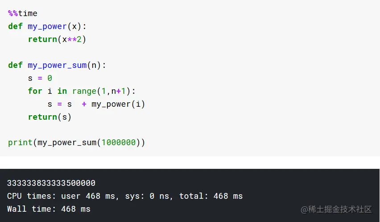
Task: Click the 'return(s)' line
Action: [50, 117]
